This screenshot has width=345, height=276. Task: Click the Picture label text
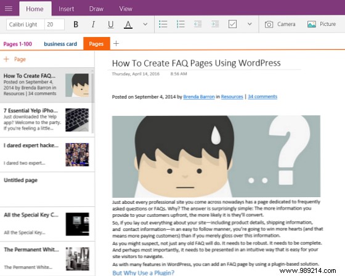tap(328, 24)
